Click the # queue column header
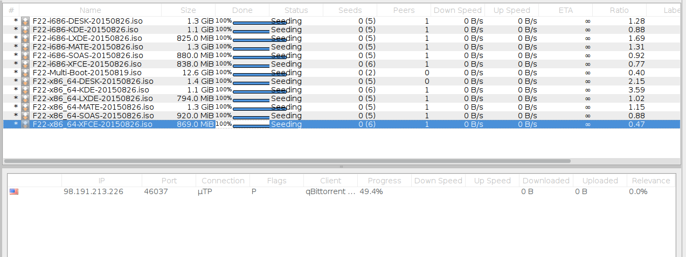This screenshot has width=686, height=257. click(11, 10)
